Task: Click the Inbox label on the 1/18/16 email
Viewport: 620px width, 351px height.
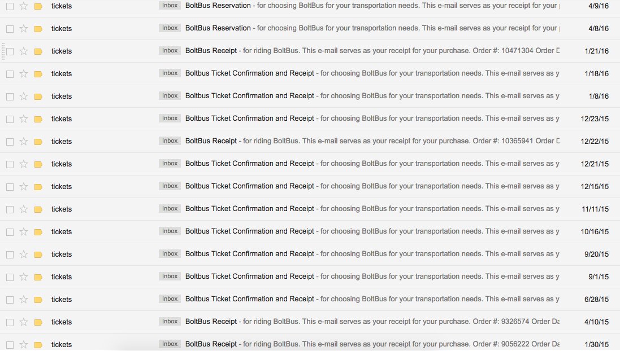Action: [170, 73]
